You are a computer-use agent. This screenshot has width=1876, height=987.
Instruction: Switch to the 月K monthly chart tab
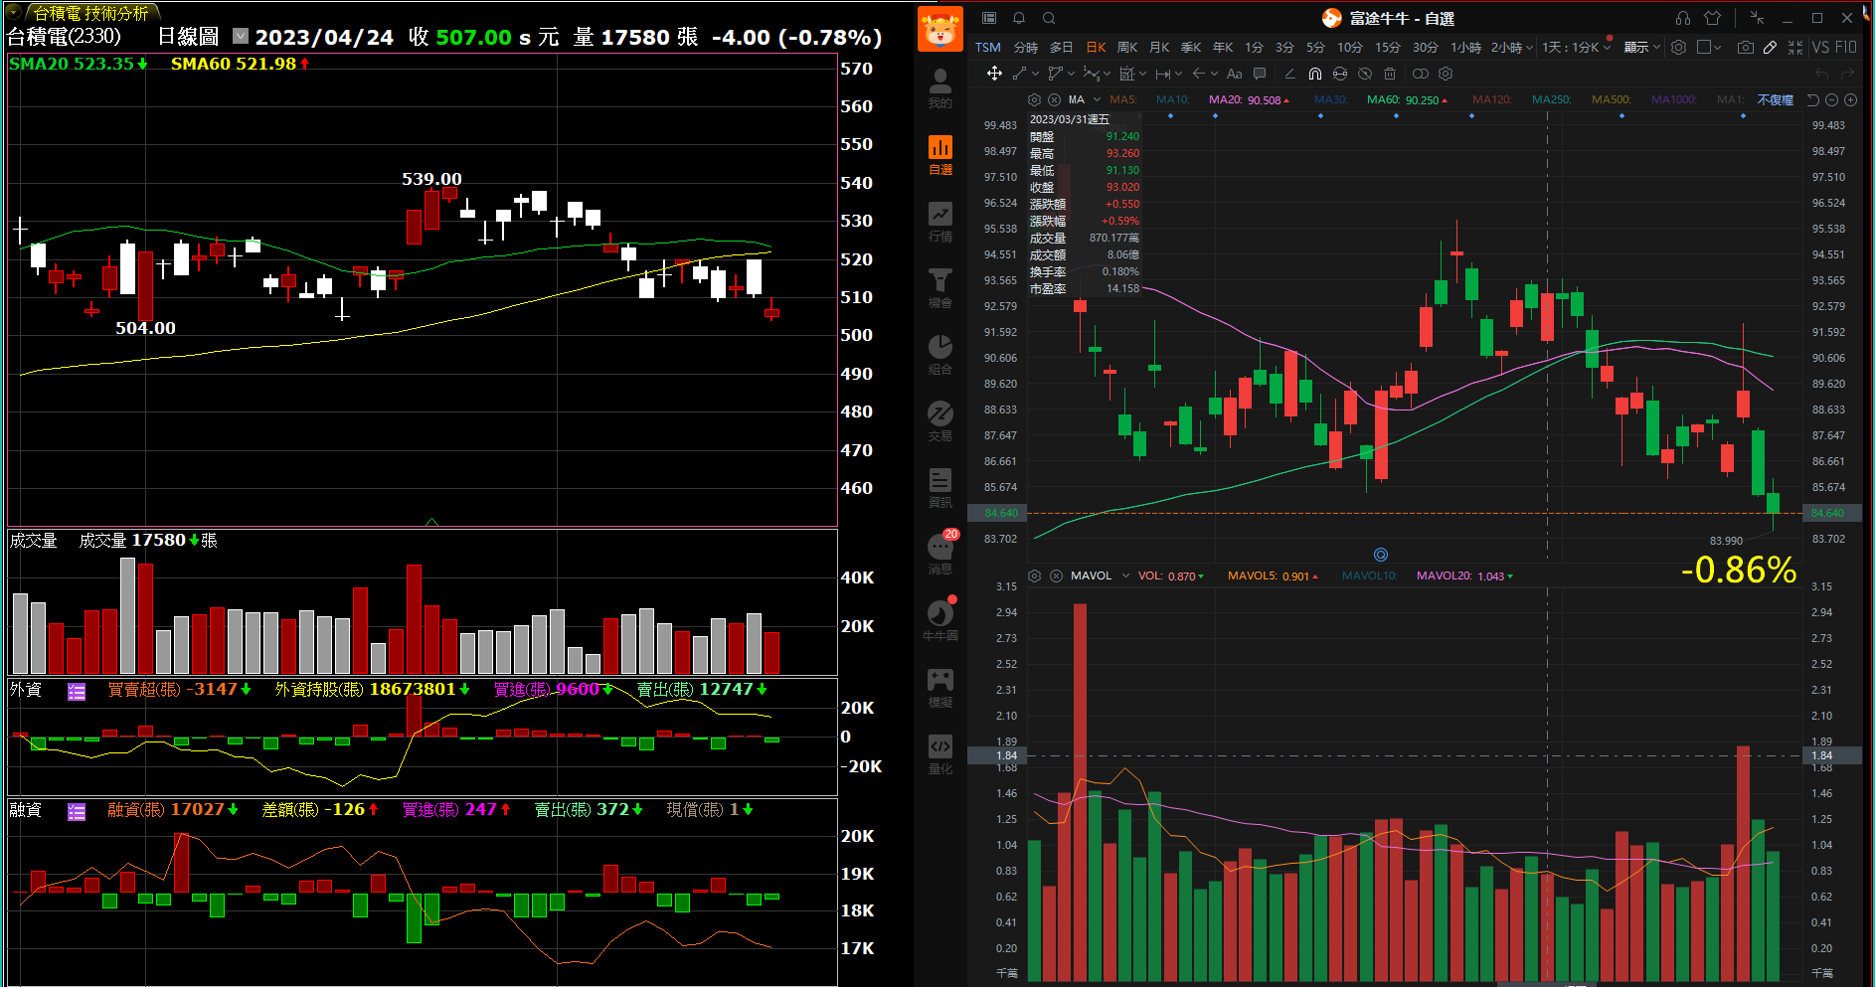click(x=1158, y=47)
